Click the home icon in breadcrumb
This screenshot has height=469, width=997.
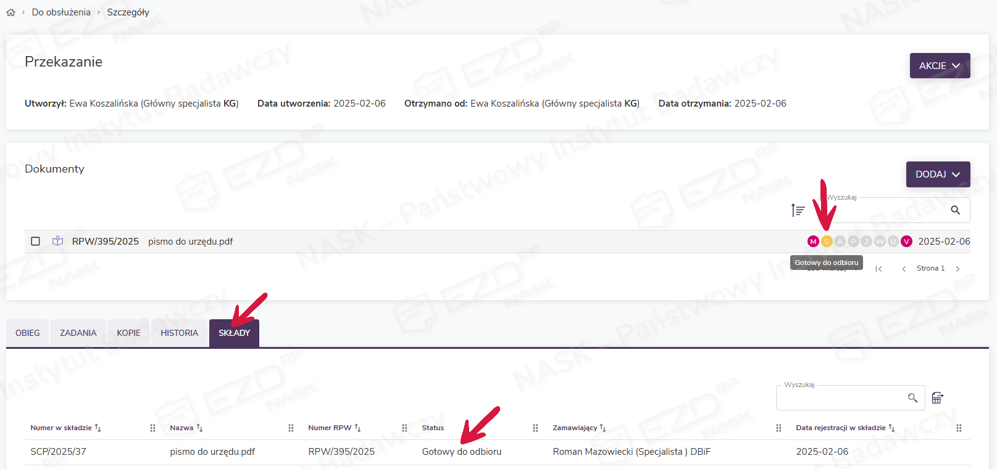[x=10, y=12]
